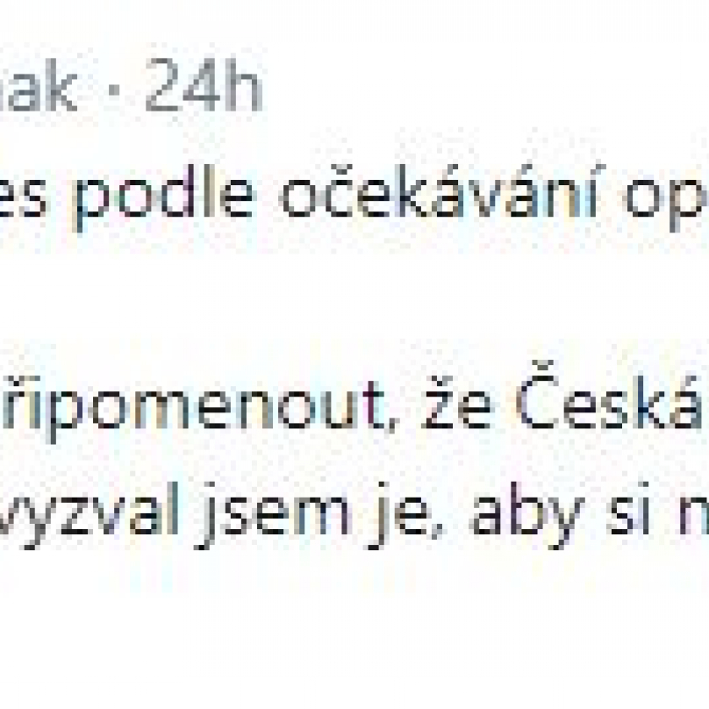Click the partial word "es" starting the first line

point(23,197)
